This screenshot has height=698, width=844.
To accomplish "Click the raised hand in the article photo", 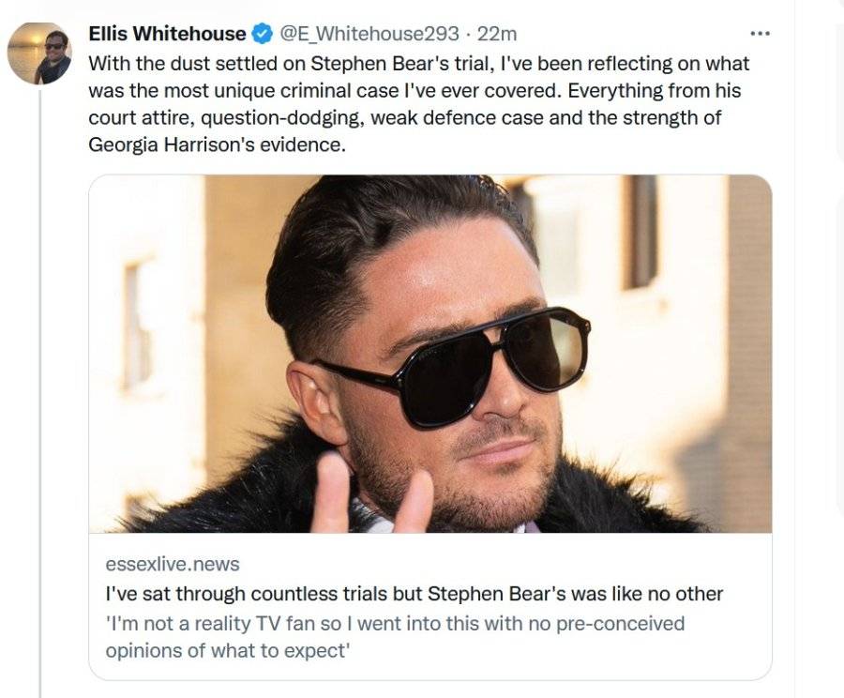I will [371, 493].
